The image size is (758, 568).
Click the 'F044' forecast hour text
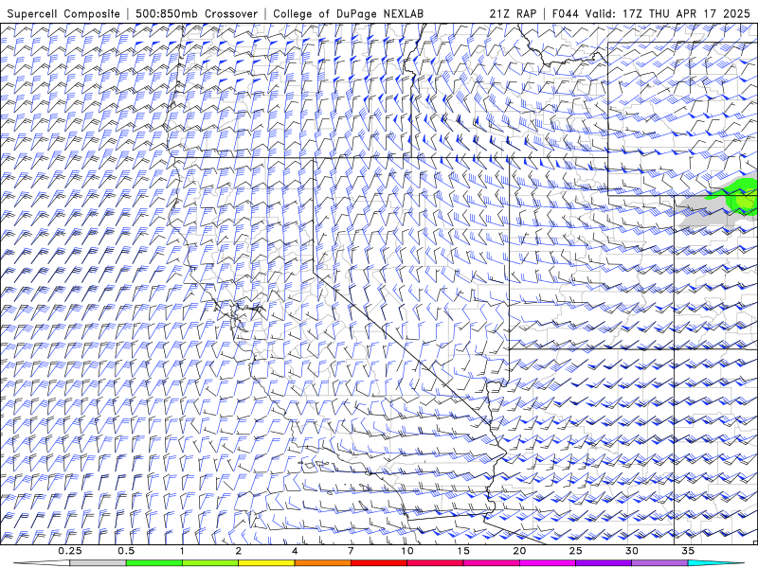(x=566, y=13)
